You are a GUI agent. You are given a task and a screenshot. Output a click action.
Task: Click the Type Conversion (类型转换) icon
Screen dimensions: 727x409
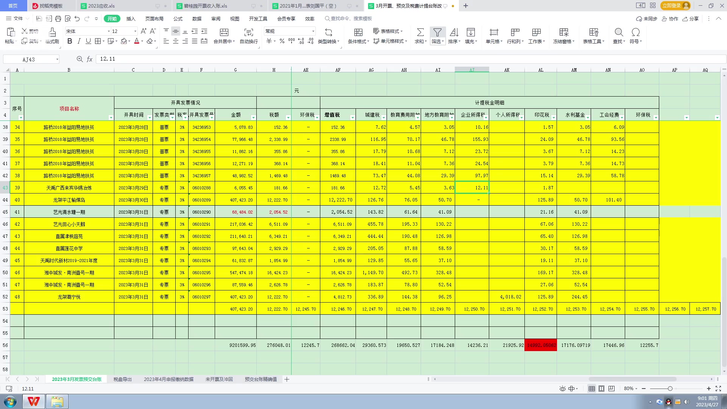[x=328, y=32]
